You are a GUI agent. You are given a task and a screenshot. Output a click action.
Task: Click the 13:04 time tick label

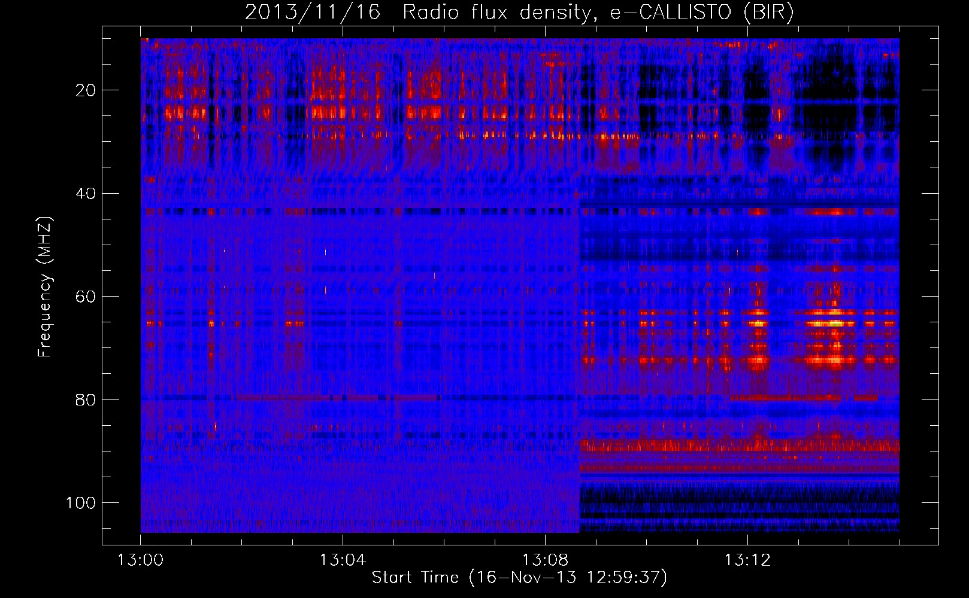pos(343,560)
